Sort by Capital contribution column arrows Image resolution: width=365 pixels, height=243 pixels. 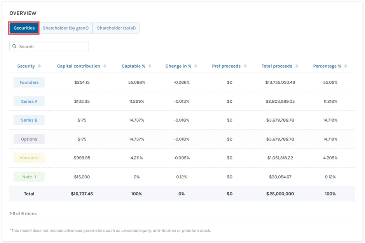point(104,66)
